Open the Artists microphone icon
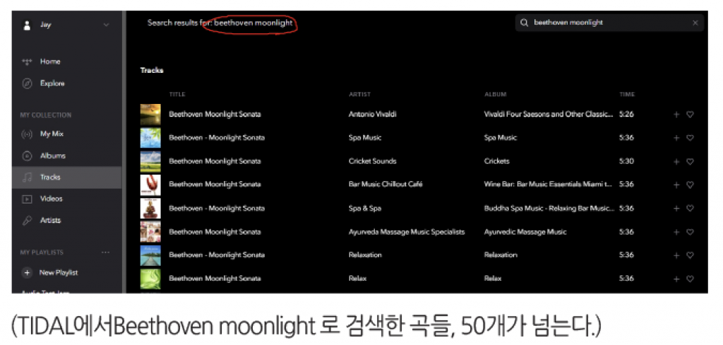723x345 pixels. click(x=27, y=221)
